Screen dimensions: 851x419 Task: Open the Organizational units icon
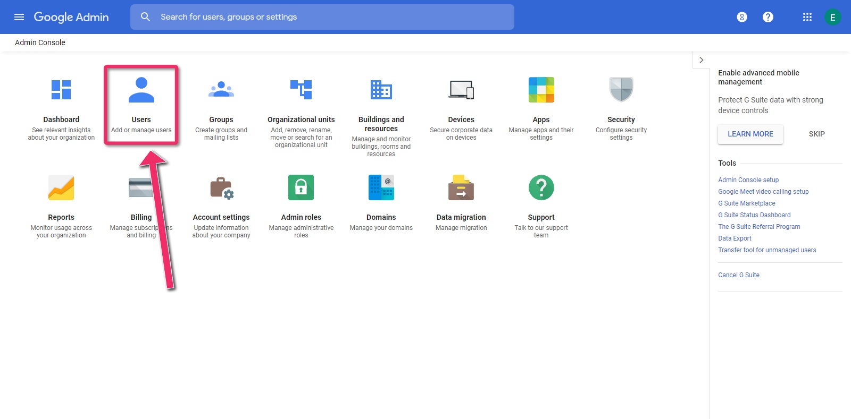[301, 90]
